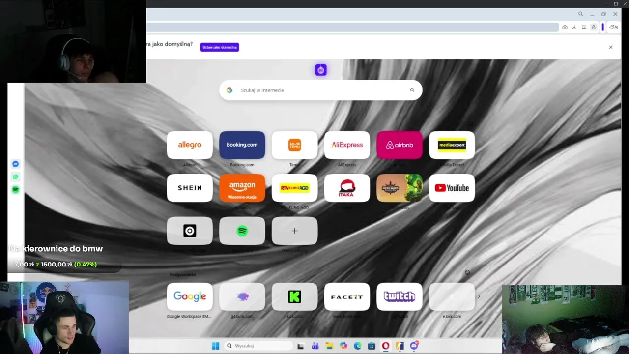Open the Hero Wars speed dial tile

coord(399,188)
